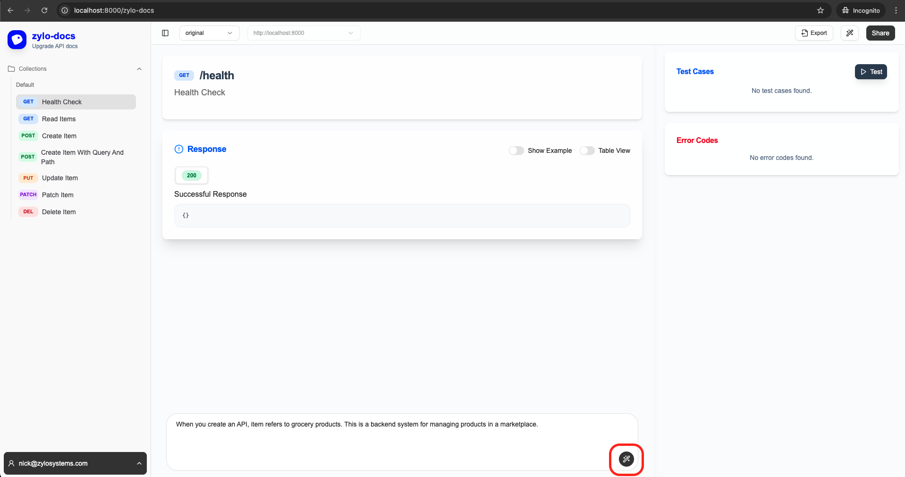This screenshot has width=905, height=477.
Task: Toggle the Show Example switch
Action: (516, 151)
